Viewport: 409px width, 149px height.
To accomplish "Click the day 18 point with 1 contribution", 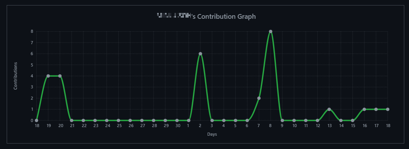I will 388,109.
